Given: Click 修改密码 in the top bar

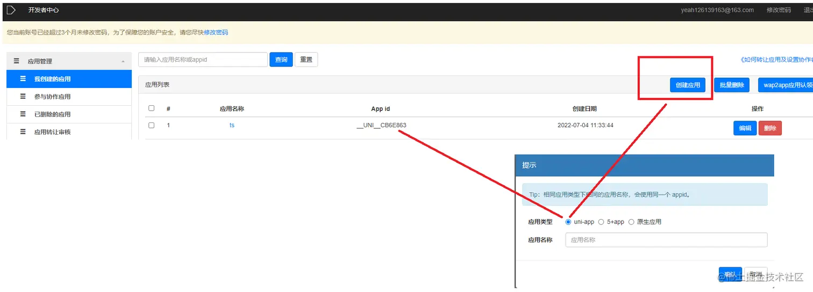Looking at the screenshot, I should tap(779, 10).
